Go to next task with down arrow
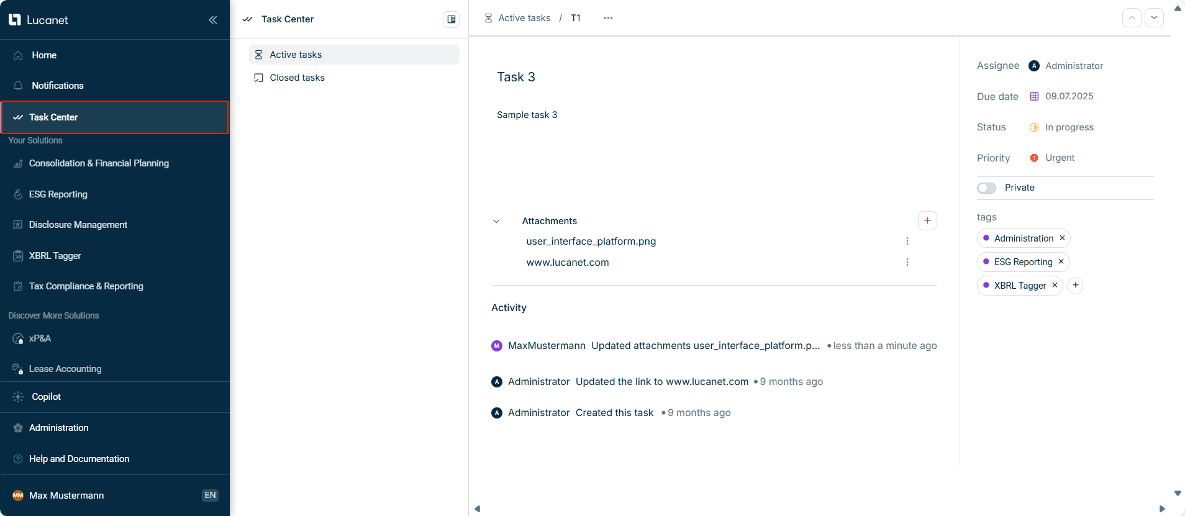The height and width of the screenshot is (516, 1185). point(1154,17)
